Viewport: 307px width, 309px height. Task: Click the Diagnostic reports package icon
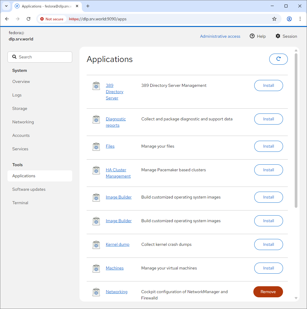[96, 119]
